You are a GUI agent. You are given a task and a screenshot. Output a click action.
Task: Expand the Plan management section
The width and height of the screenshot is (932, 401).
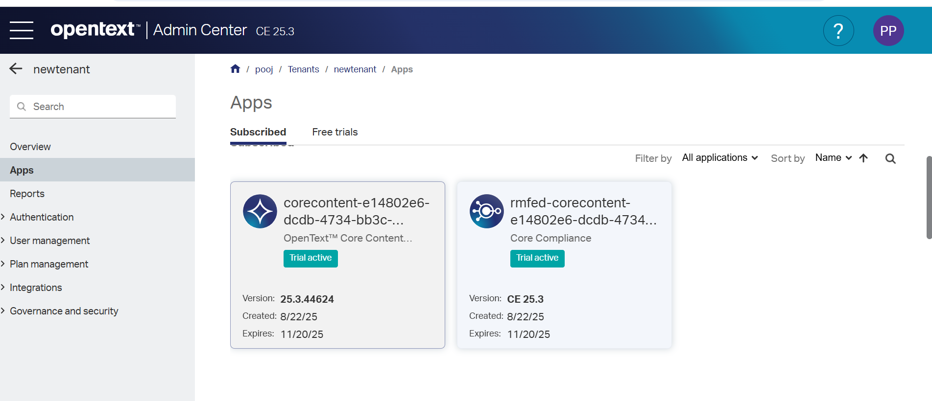[49, 264]
